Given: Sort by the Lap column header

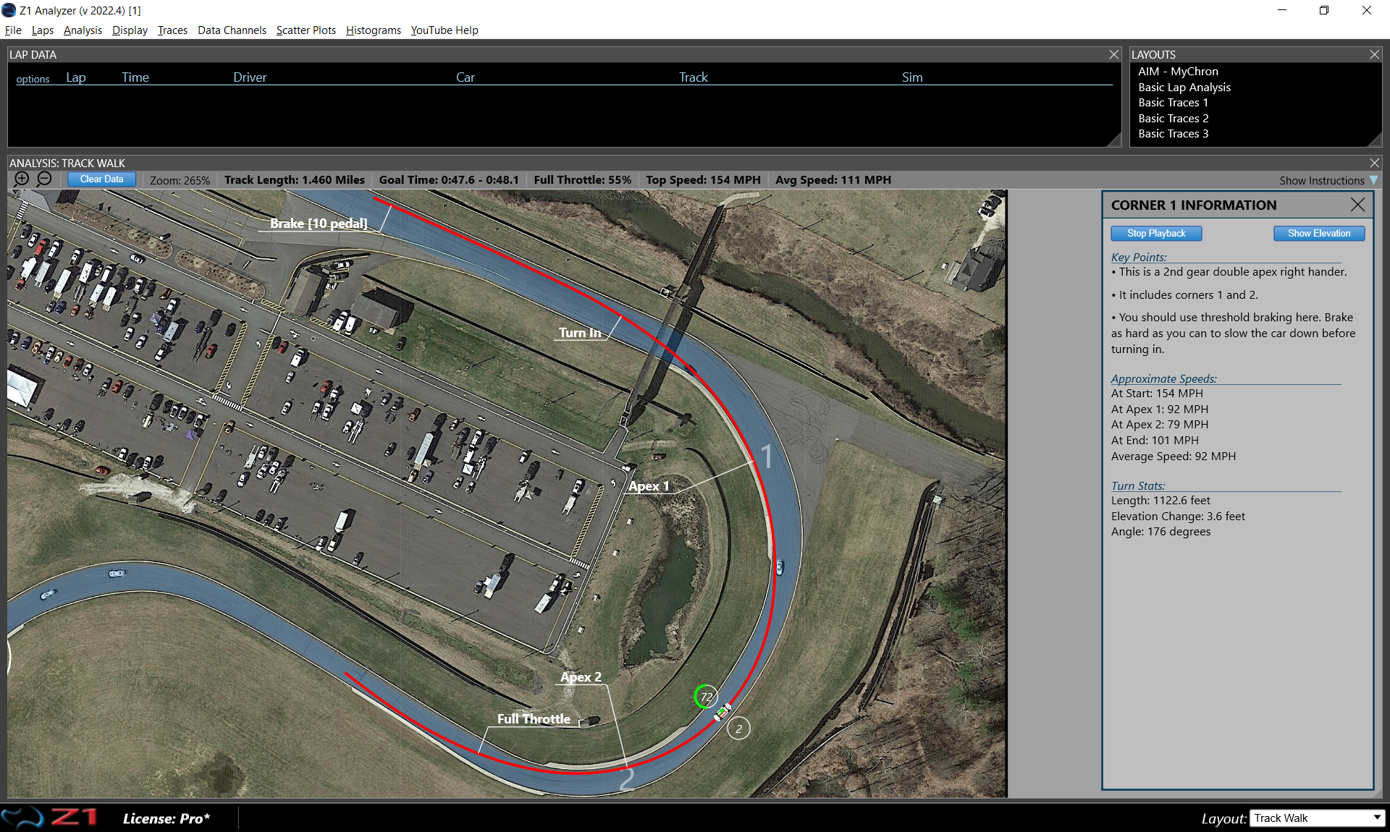Looking at the screenshot, I should [x=76, y=77].
